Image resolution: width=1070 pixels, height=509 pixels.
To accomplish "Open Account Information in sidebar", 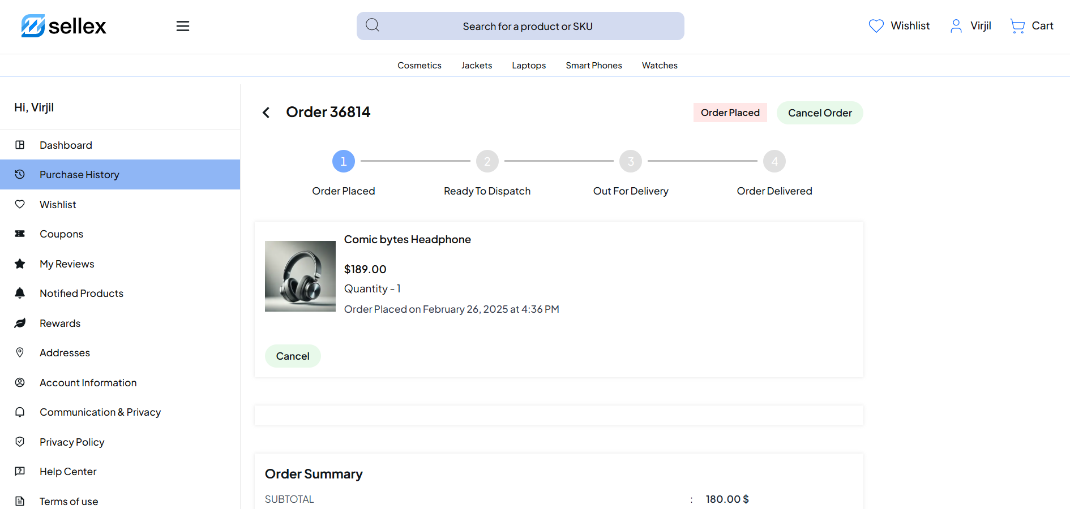I will [x=88, y=383].
